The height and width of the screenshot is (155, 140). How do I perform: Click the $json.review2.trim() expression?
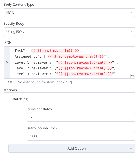coord(85,68)
